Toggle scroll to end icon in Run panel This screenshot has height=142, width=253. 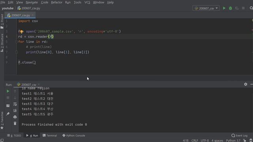[15, 110]
